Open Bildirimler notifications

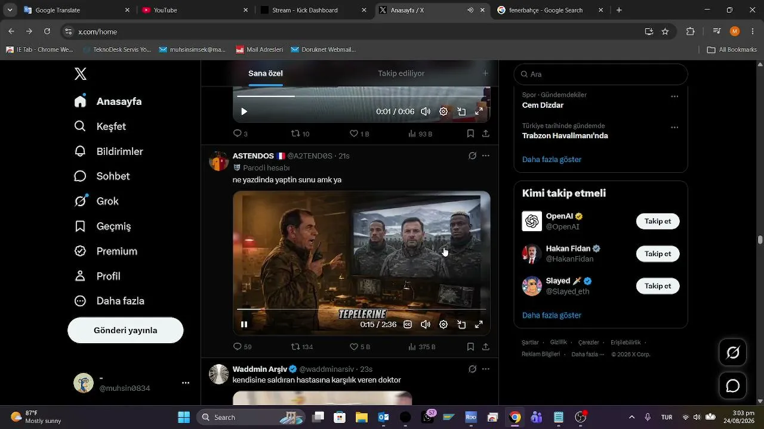click(108, 151)
